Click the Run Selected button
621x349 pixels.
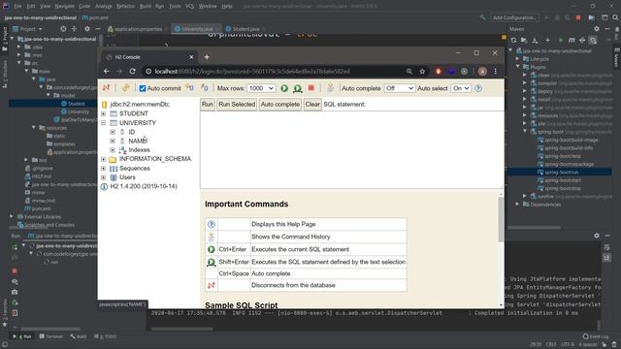coord(237,105)
